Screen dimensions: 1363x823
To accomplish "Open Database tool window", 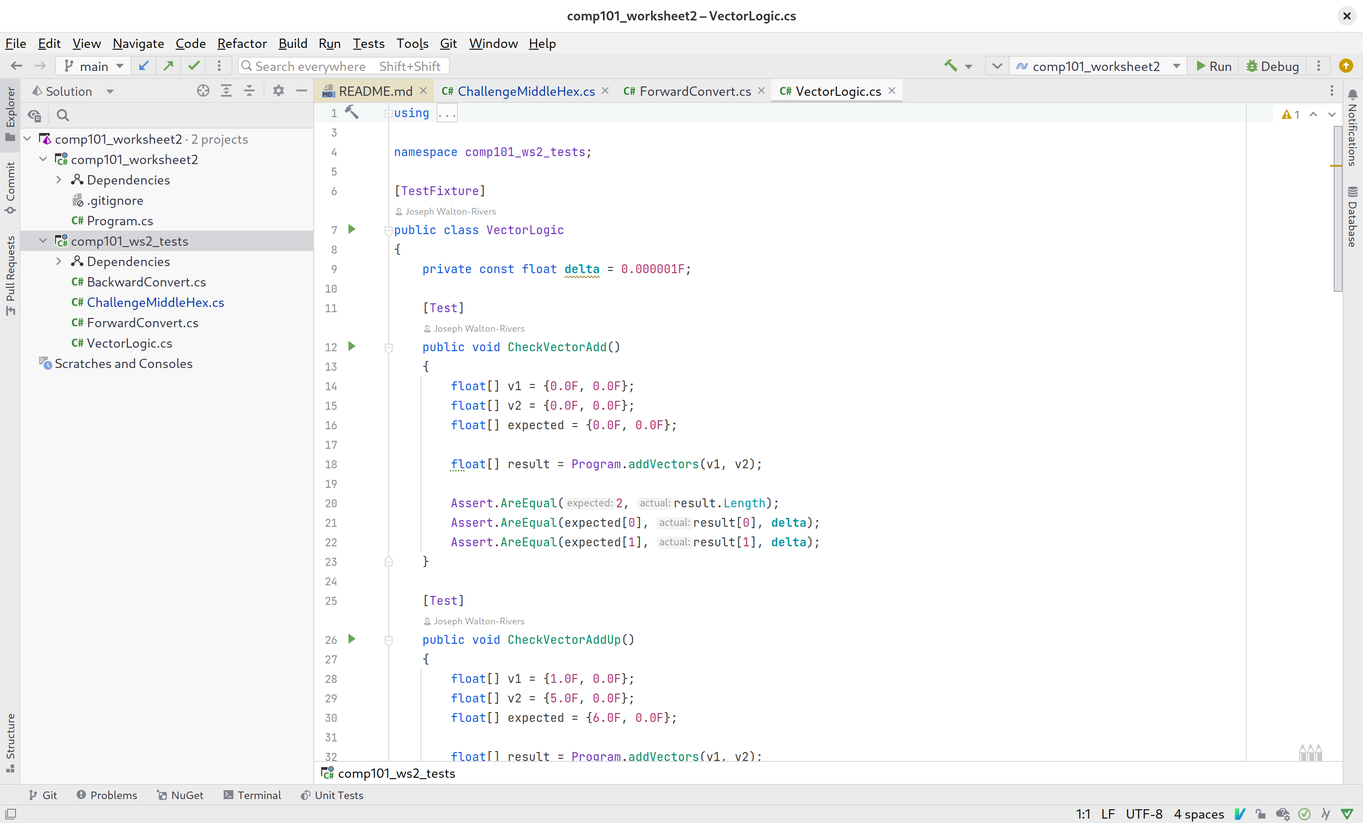I will coord(1352,217).
